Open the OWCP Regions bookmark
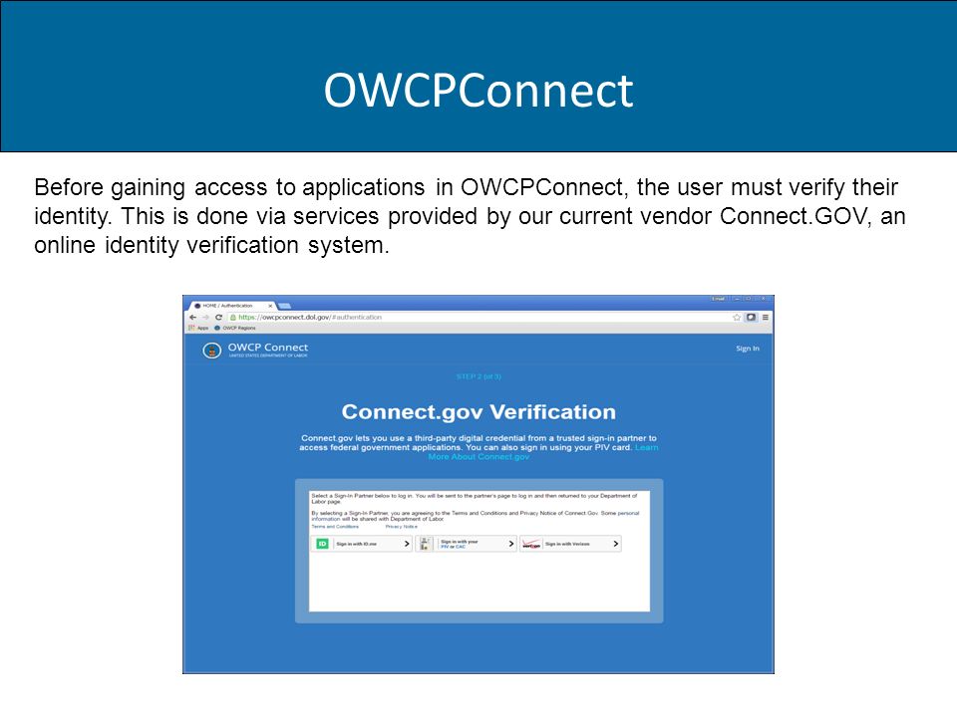 (x=235, y=328)
